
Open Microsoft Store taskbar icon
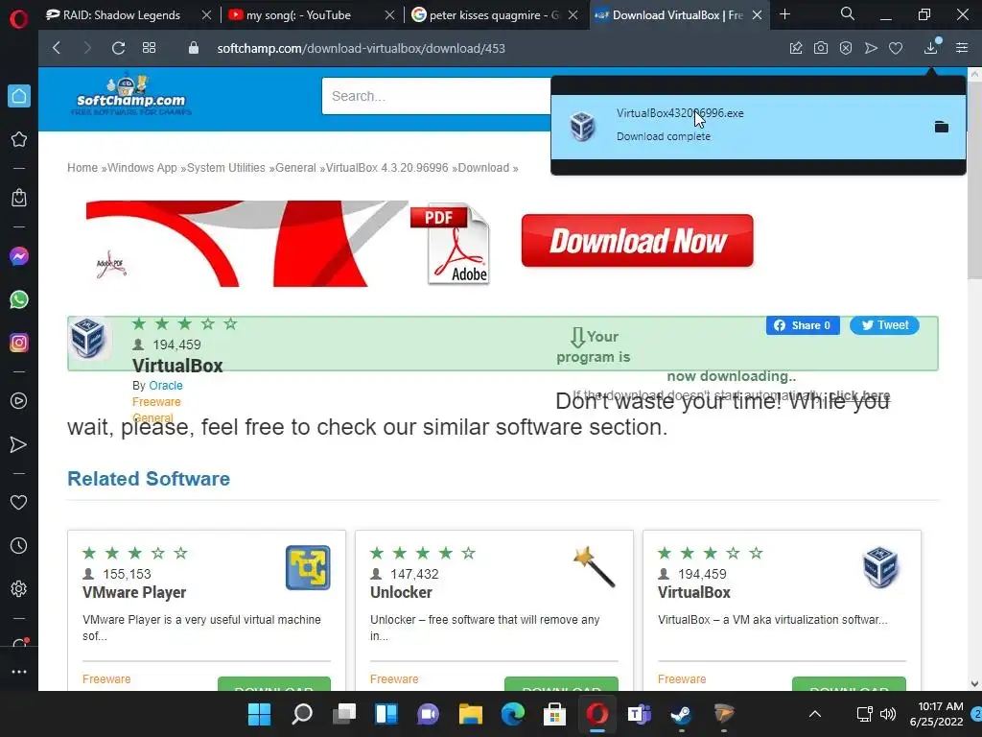pos(554,714)
